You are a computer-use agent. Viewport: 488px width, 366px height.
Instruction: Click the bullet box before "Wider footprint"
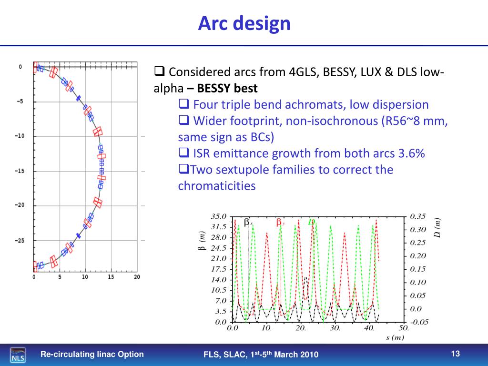coord(184,120)
